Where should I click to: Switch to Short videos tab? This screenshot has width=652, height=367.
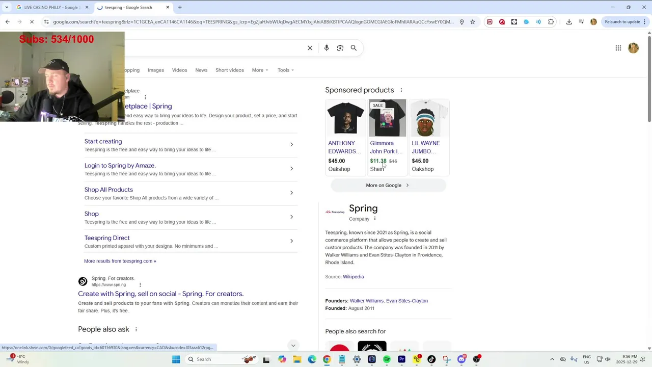[230, 70]
